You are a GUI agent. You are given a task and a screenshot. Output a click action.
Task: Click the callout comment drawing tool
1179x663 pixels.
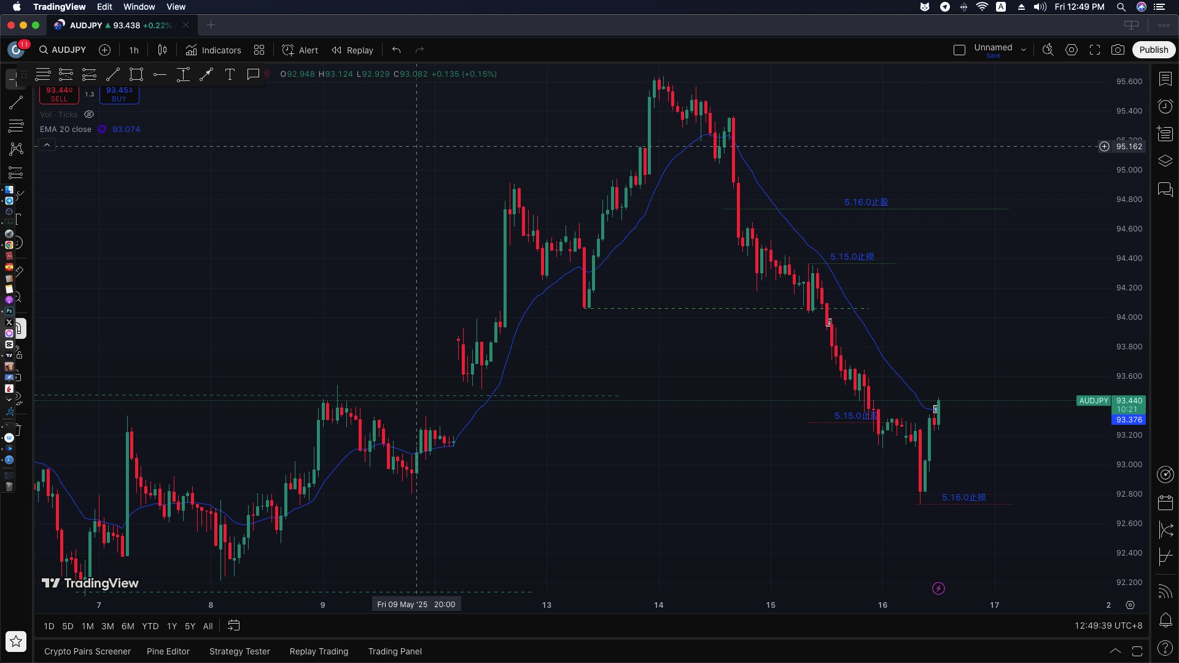pos(253,75)
